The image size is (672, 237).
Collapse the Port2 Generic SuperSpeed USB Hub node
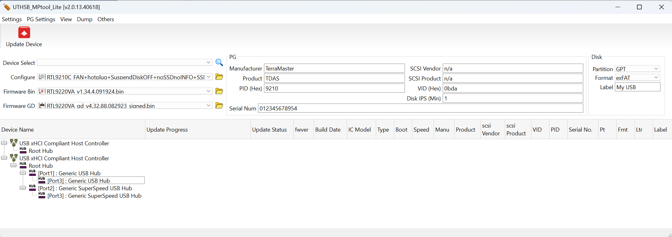pos(23,188)
